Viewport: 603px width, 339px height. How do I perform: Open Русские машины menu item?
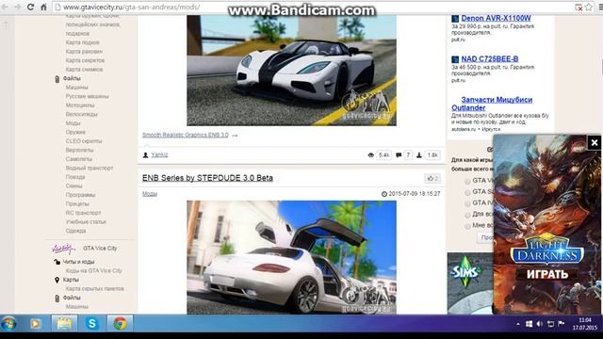87,96
